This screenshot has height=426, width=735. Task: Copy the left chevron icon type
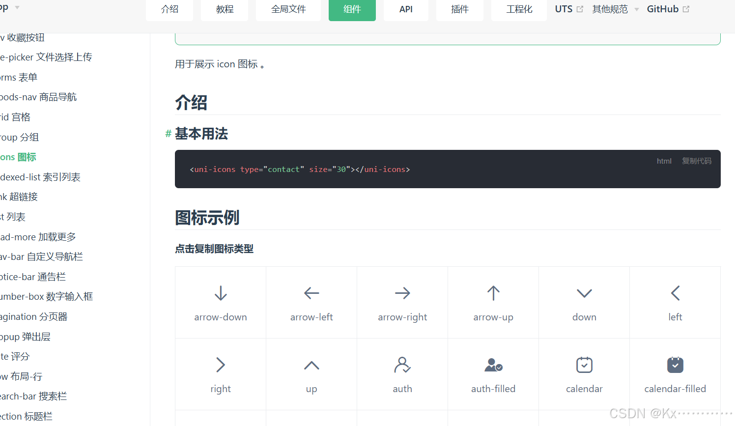[x=675, y=303]
